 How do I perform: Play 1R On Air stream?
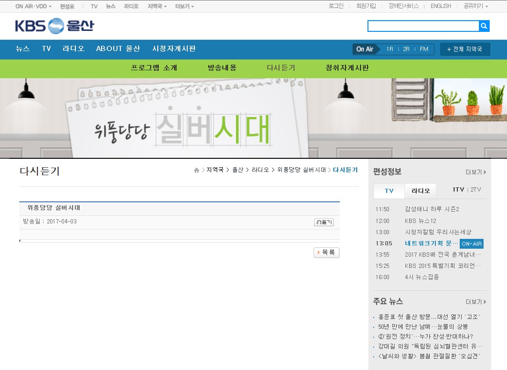click(x=389, y=49)
